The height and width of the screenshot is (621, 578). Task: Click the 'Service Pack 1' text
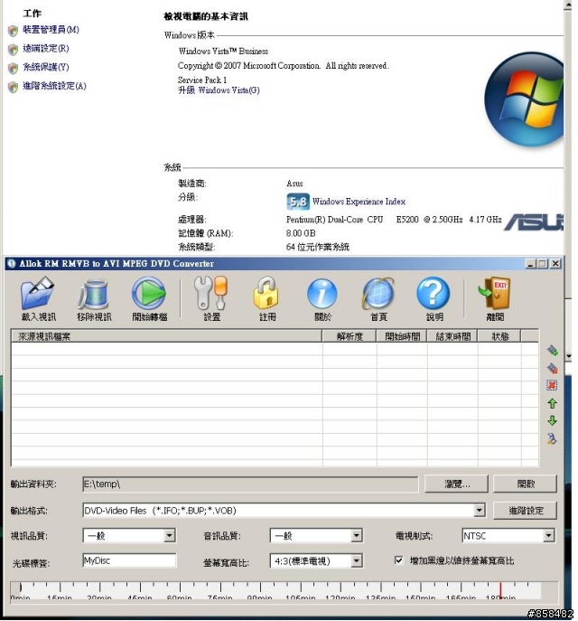[x=202, y=80]
